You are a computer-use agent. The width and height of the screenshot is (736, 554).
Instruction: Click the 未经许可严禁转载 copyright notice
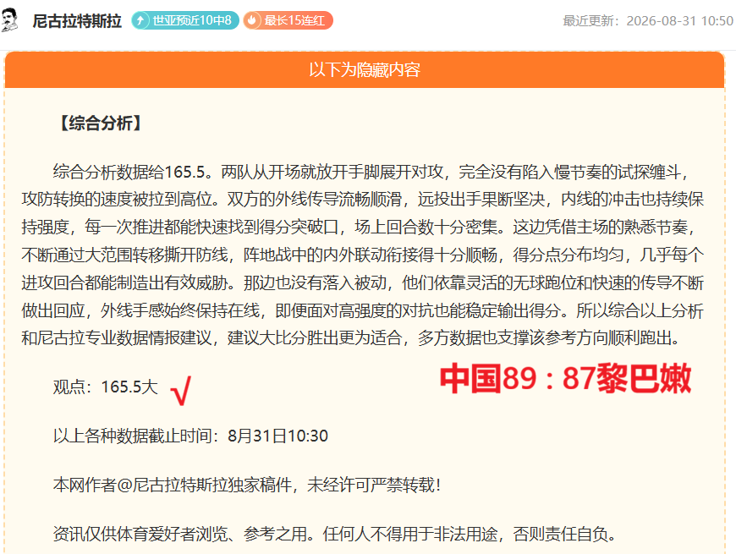[374, 485]
